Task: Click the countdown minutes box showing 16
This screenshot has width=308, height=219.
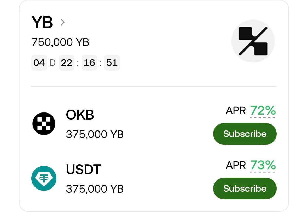Action: click(x=89, y=63)
